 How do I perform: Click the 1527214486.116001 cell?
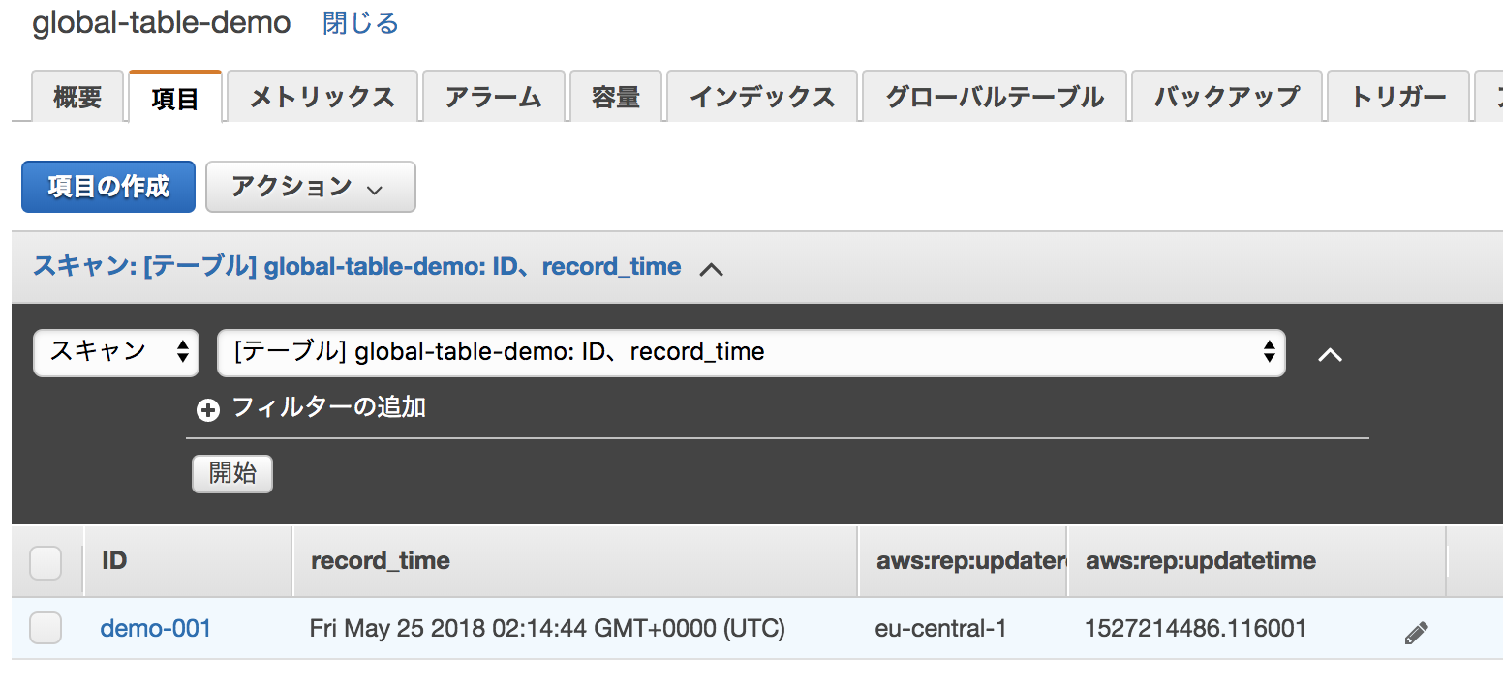(1196, 629)
